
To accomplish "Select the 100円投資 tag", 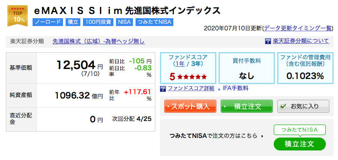I will [98, 22].
